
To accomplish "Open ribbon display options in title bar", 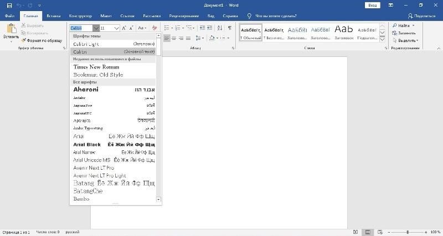I will [391, 6].
